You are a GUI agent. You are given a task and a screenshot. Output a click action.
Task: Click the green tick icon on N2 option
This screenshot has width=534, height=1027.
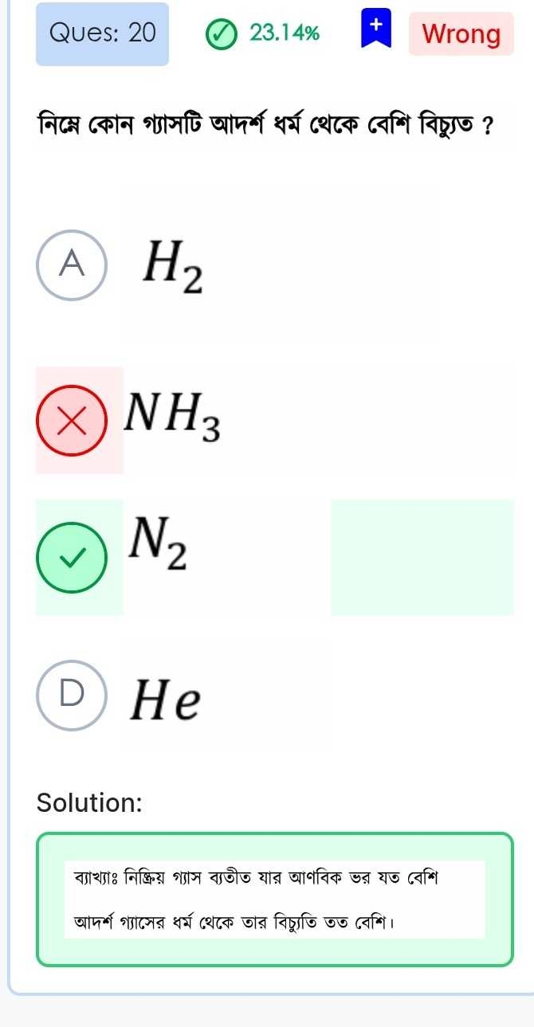73,559
